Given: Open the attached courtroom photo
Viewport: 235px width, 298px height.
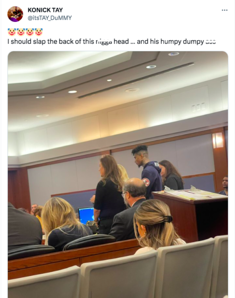Looking at the screenshot, I should 118,174.
